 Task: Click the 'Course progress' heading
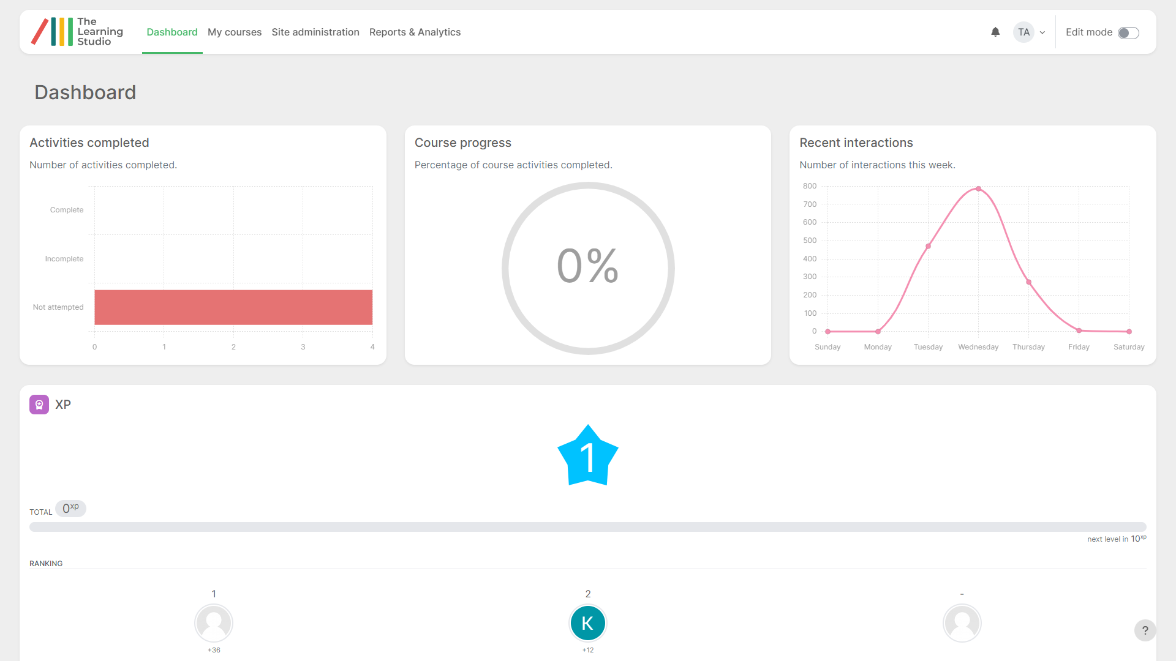pyautogui.click(x=463, y=143)
